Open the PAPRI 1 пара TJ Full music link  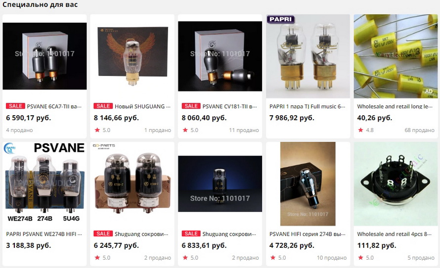[x=308, y=106]
